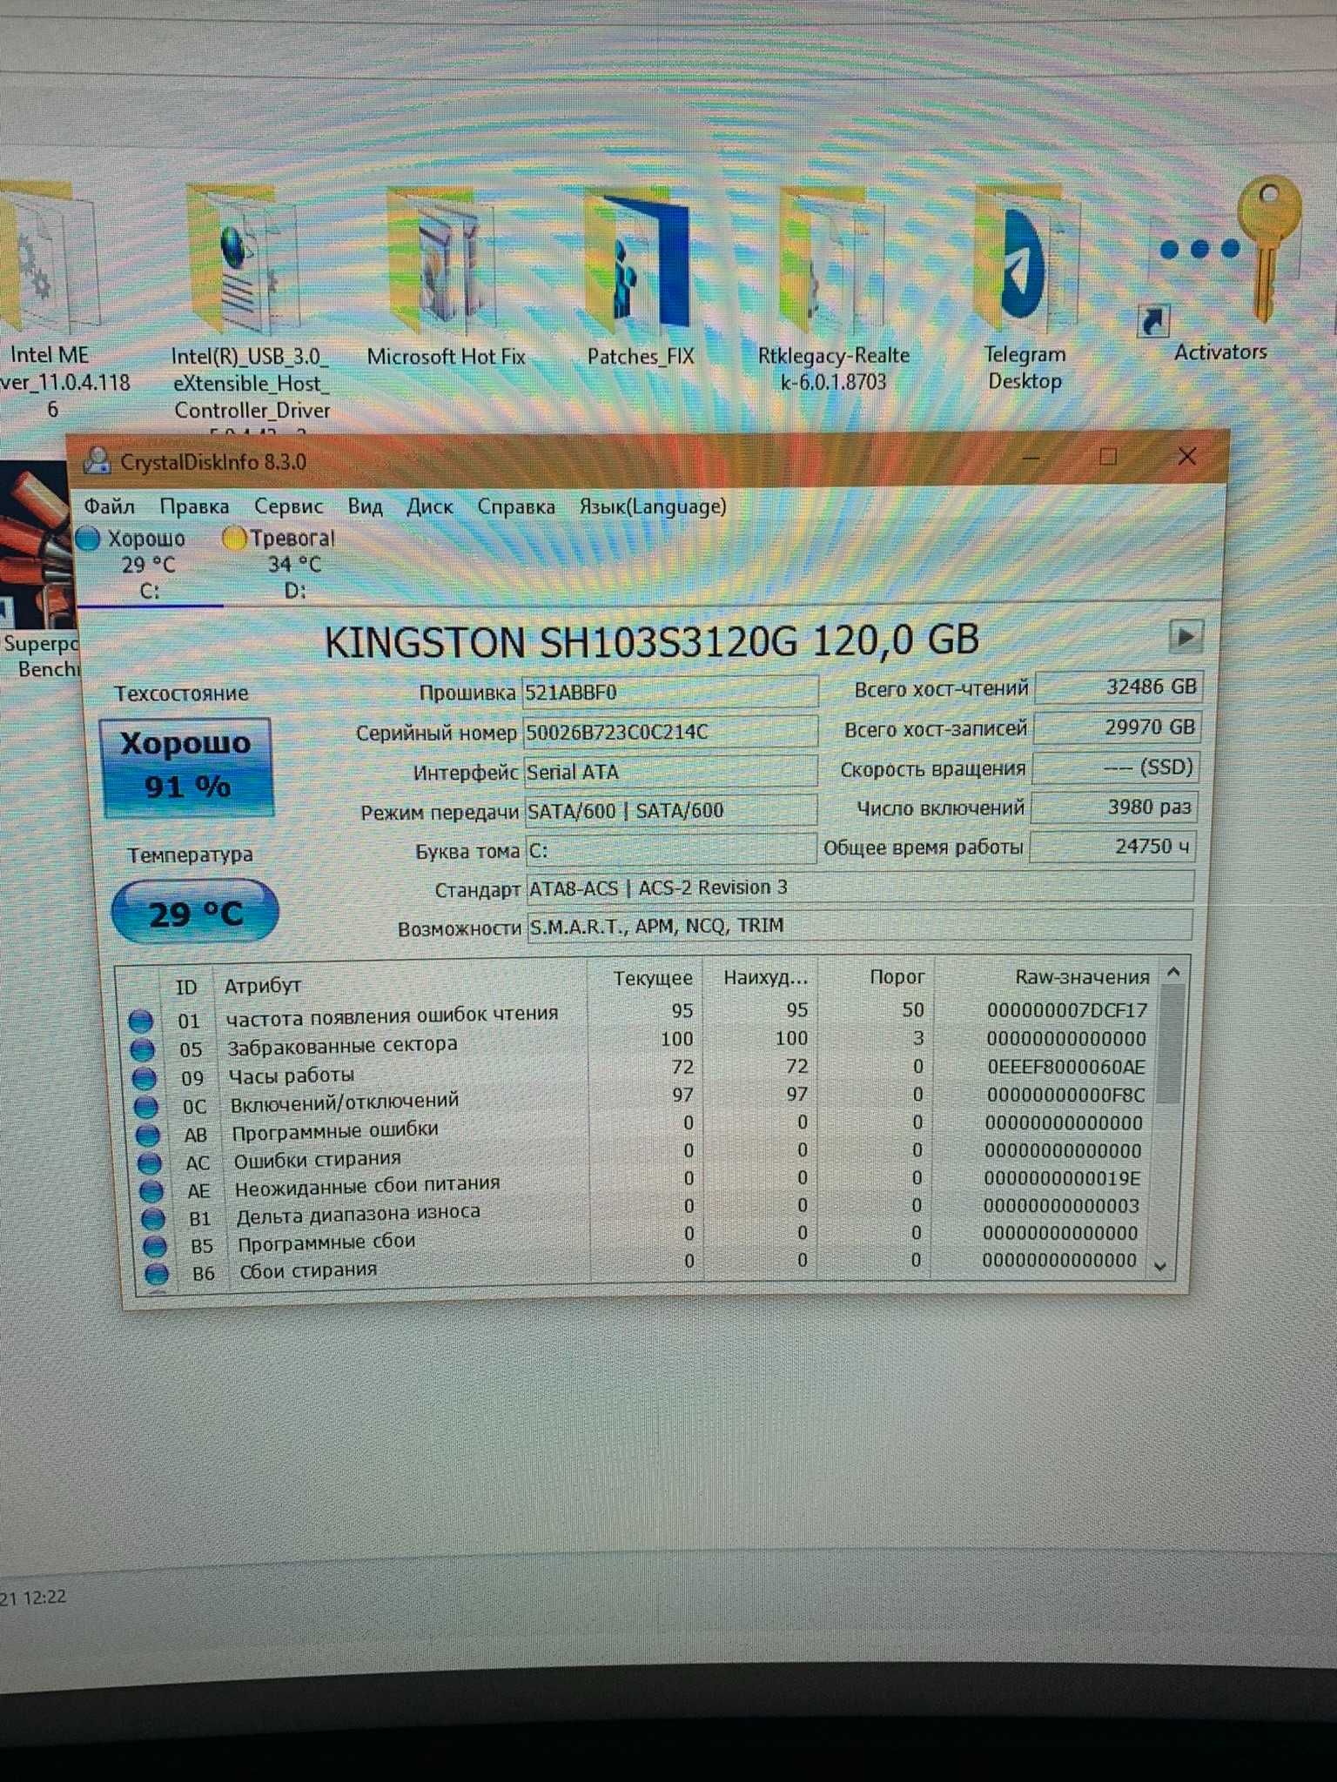Click the Хорошо 91 % health status button
The width and height of the screenshot is (1337, 1782).
(x=187, y=767)
